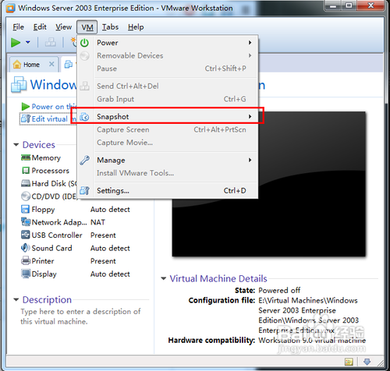The image size is (390, 371).
Task: Click the Settings icon in the VM menu
Action: (84, 190)
